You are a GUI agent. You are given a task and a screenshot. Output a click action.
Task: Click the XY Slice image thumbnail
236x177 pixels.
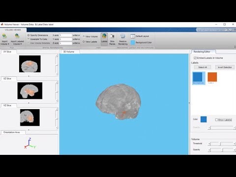(30, 64)
